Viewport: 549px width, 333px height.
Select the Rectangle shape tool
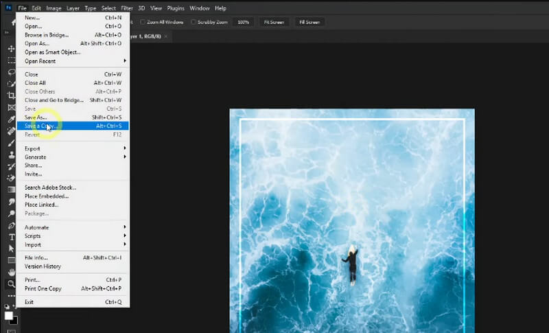[x=11, y=260]
